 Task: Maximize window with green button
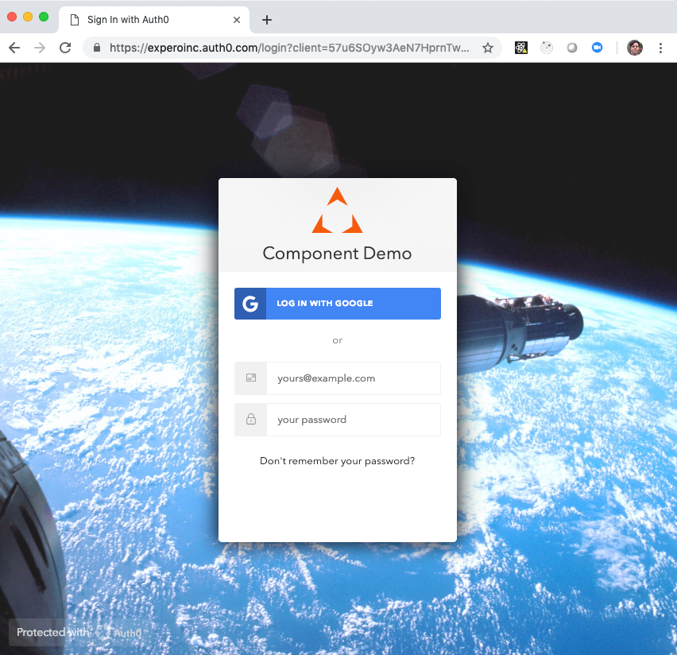click(44, 17)
